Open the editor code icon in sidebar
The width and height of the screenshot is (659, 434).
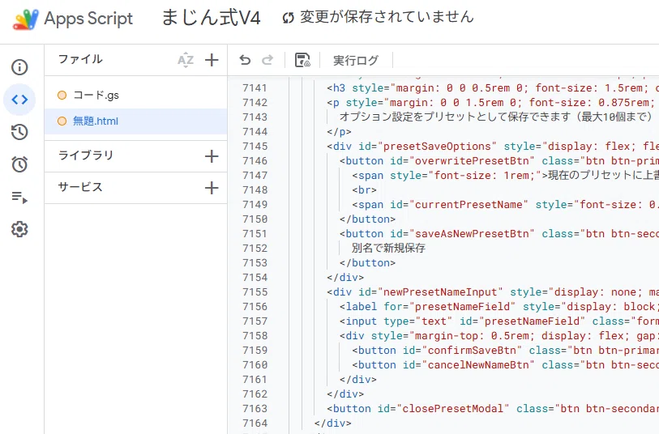(19, 100)
